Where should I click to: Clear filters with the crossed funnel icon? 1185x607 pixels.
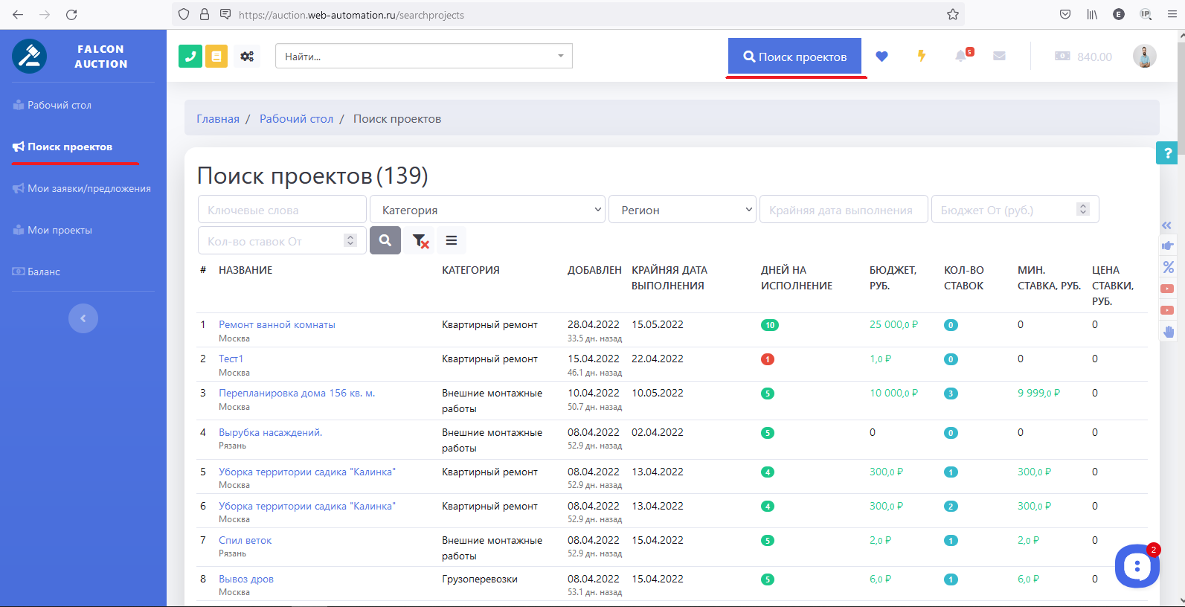click(420, 240)
